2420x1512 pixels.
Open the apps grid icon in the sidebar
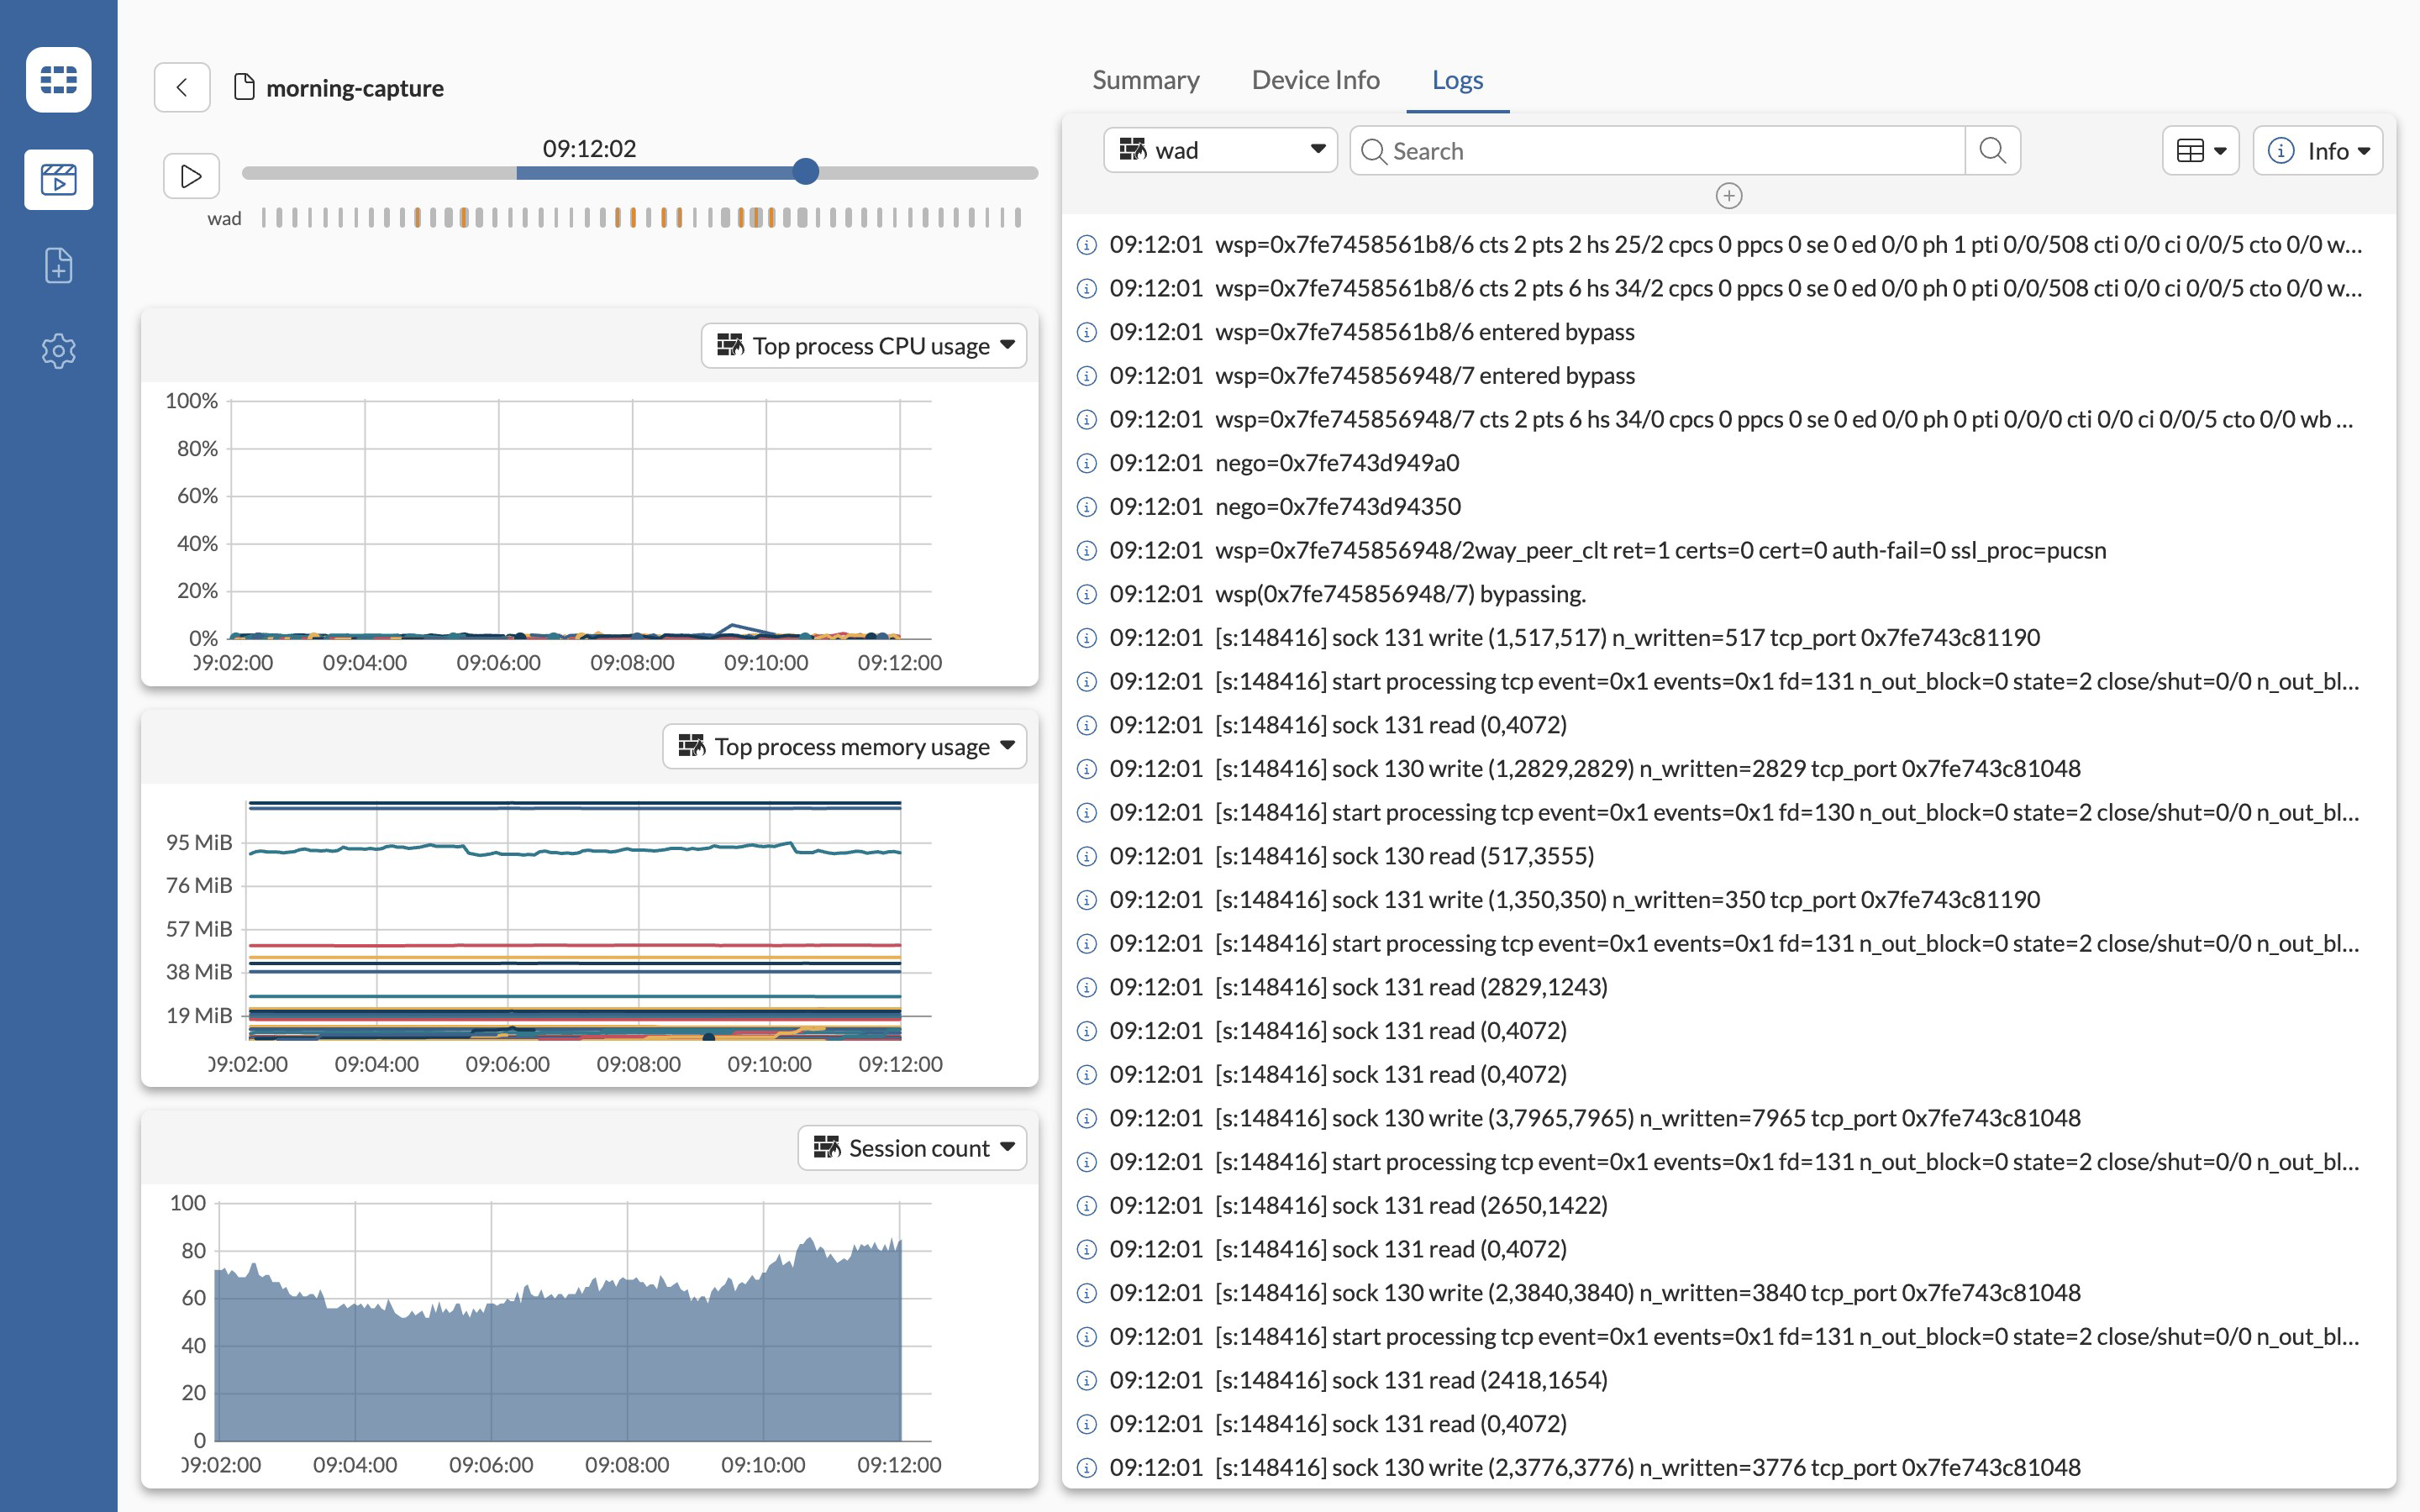(x=58, y=79)
